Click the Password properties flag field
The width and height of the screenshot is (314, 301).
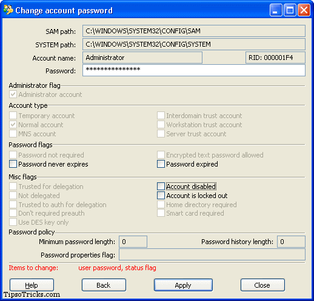212,254
